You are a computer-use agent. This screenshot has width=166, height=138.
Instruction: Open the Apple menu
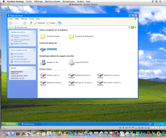tap(4, 1)
